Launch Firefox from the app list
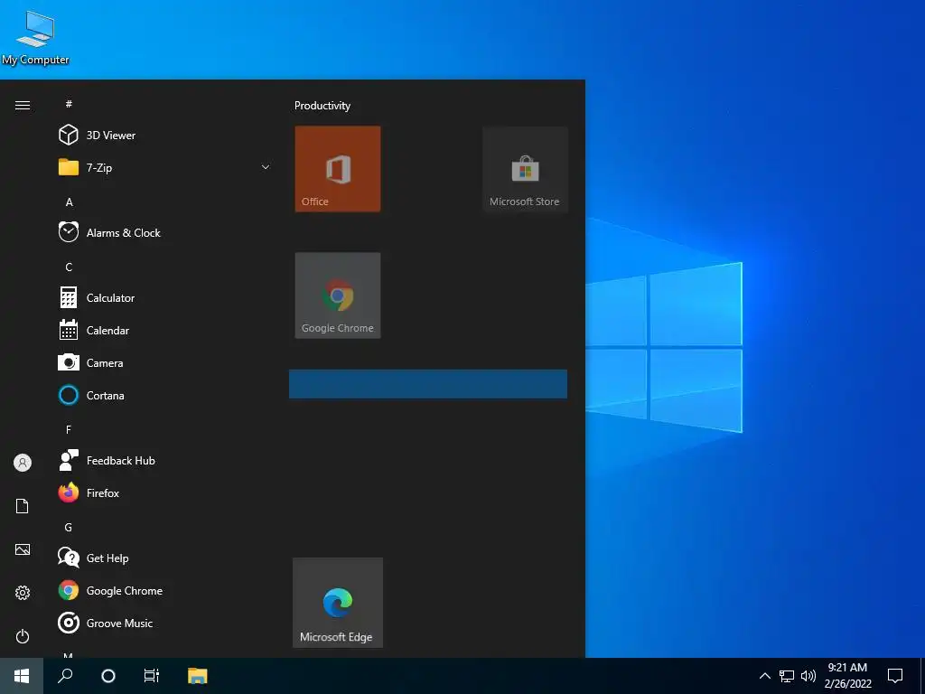The height and width of the screenshot is (694, 925). point(165,492)
